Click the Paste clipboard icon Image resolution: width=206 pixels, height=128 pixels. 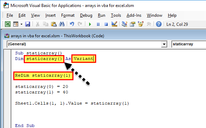tap(54, 24)
